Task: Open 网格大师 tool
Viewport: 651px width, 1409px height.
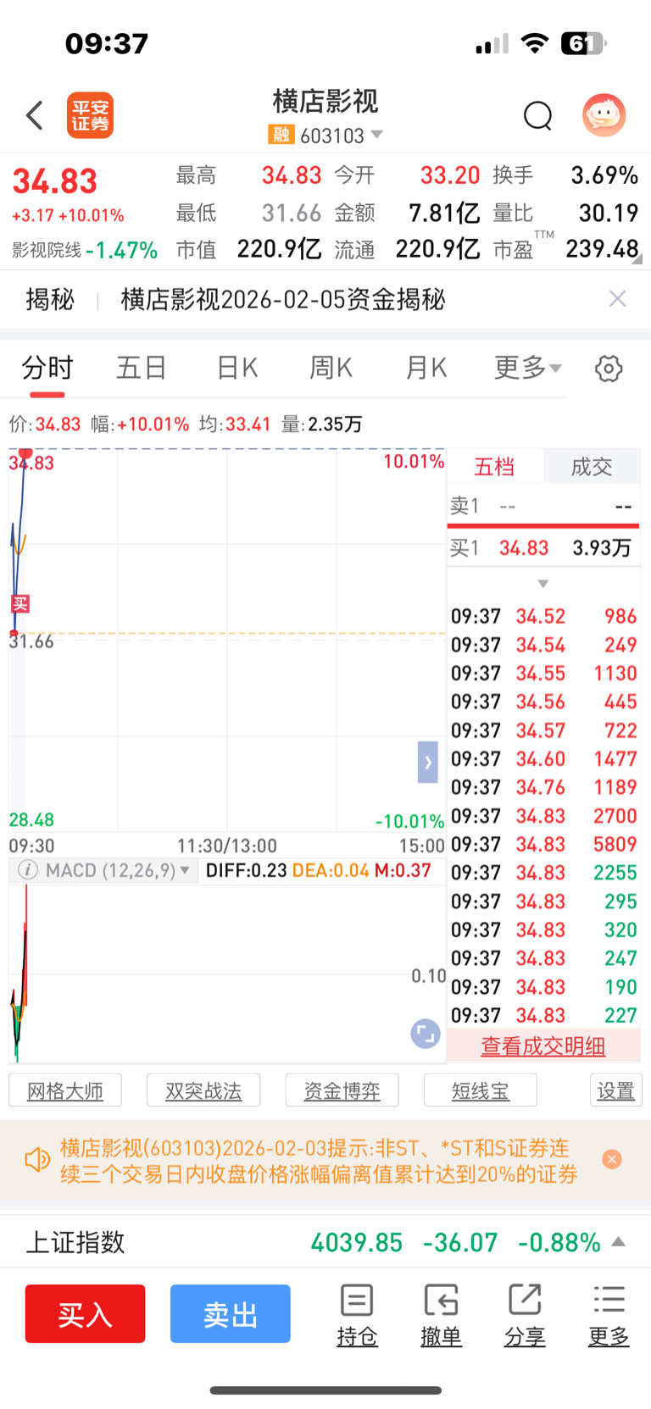Action: click(x=65, y=1090)
